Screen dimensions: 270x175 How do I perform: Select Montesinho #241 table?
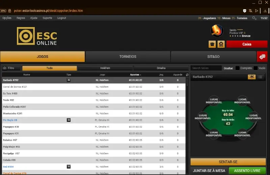(94, 113)
